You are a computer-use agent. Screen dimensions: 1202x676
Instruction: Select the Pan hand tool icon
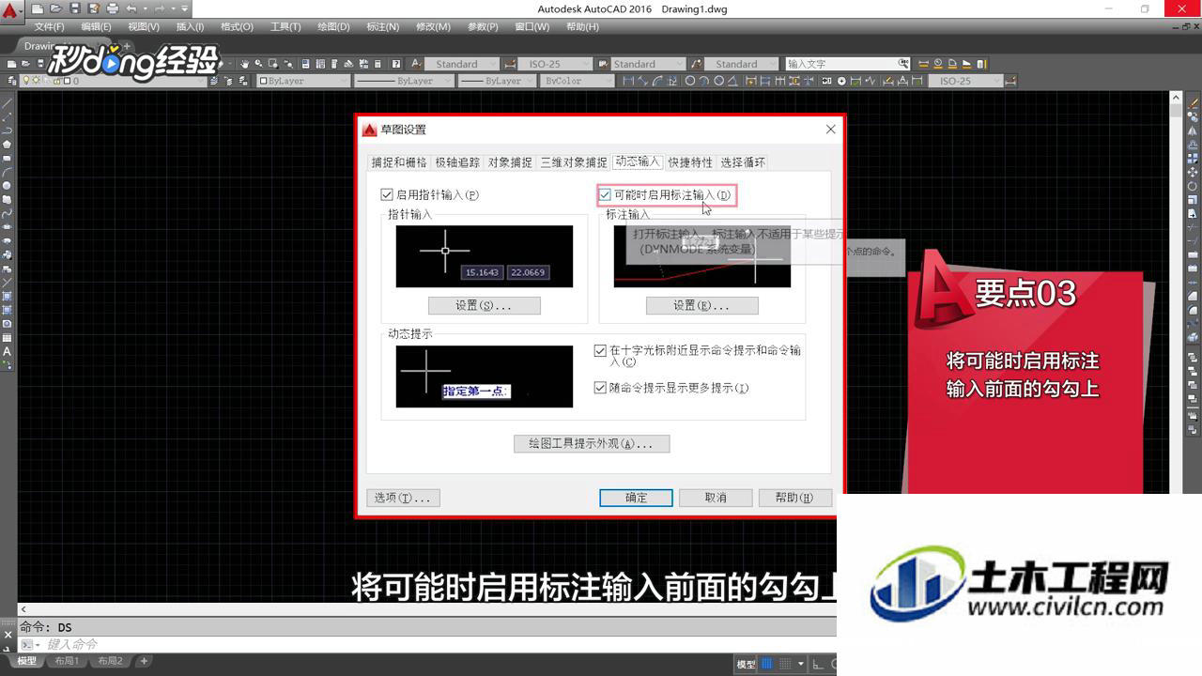click(244, 64)
